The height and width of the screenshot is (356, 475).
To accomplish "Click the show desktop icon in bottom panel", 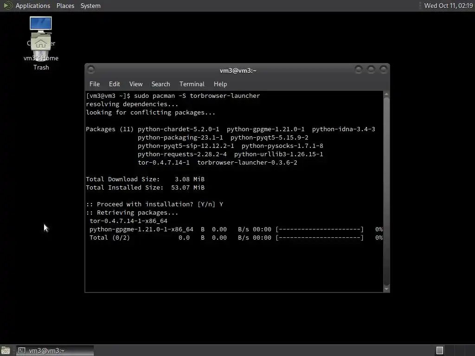I will coord(6,350).
